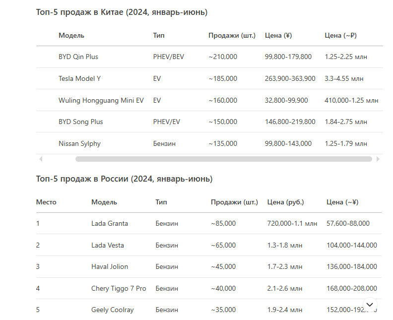Click the Lada Granta model cell
This screenshot has width=393, height=320.
[109, 223]
